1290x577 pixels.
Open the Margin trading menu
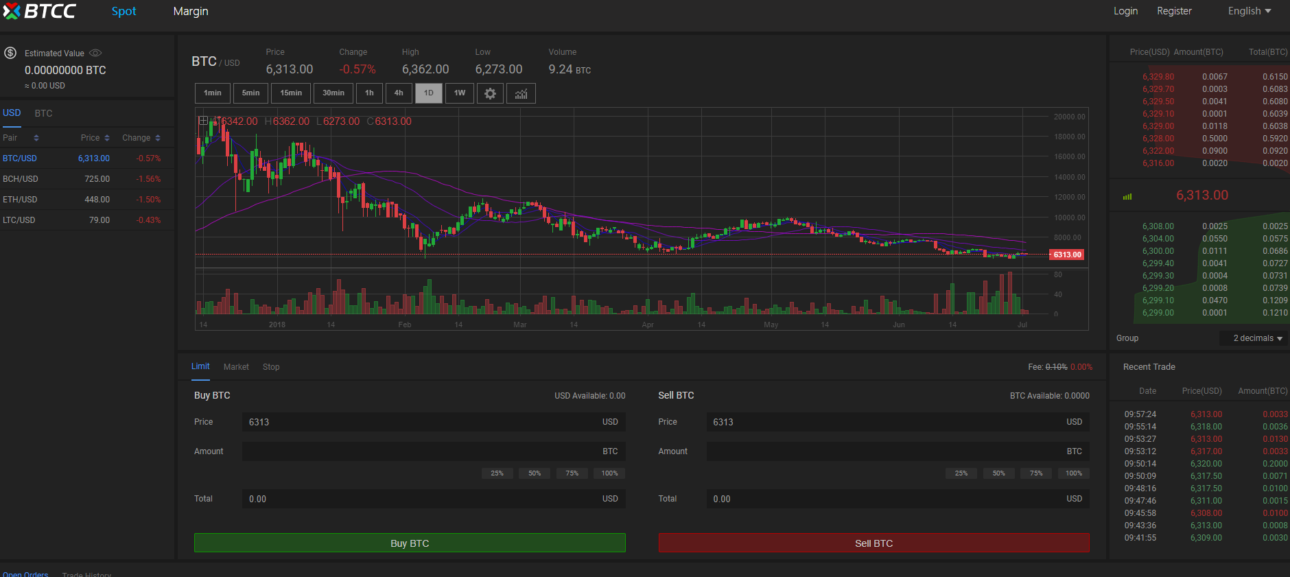tap(191, 11)
